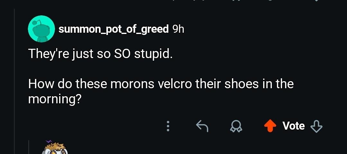Upvote the summon_pot_of_greed comment

point(270,126)
